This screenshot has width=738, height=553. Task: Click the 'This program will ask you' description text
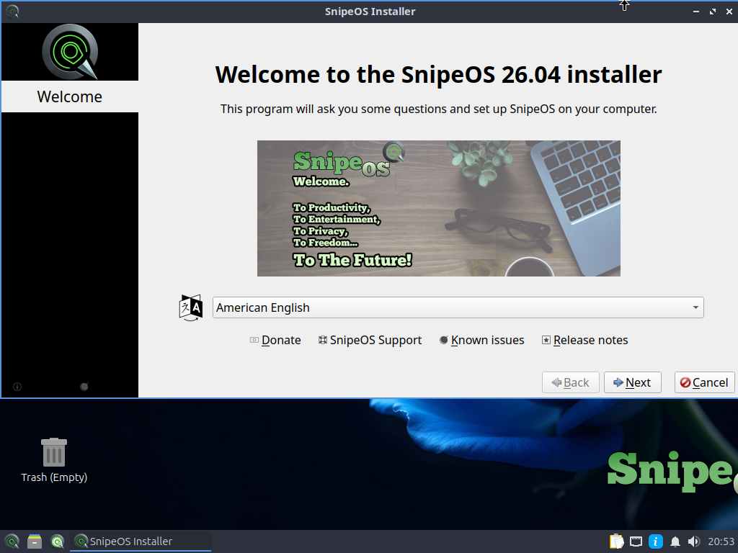[439, 109]
